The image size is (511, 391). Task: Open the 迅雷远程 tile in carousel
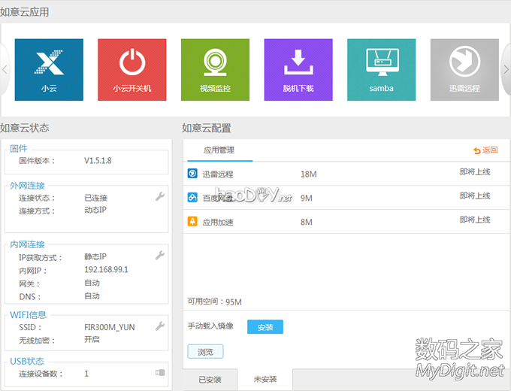[464, 69]
